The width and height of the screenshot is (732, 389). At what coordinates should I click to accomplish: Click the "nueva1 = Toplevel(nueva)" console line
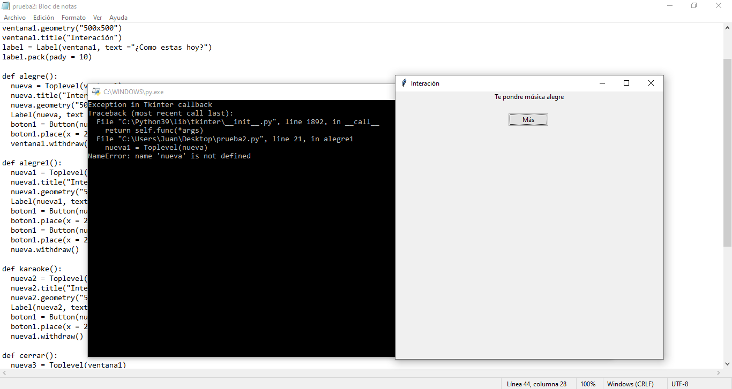(x=156, y=148)
